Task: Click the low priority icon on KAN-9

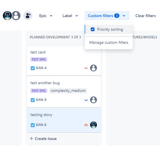Action: [86, 100]
